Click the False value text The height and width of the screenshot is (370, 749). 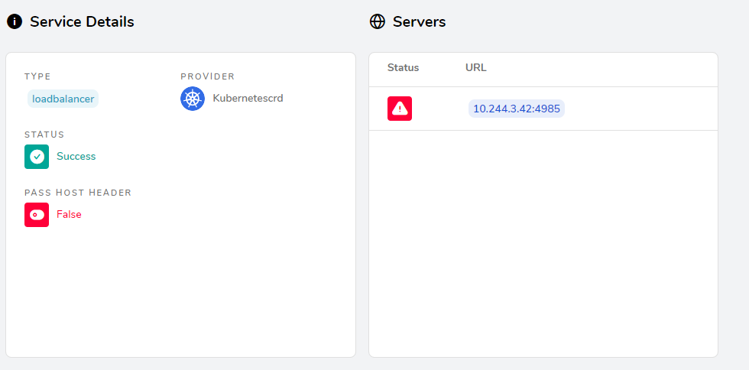point(69,215)
